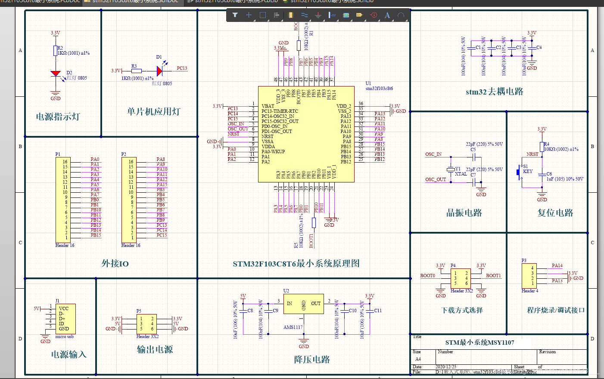Click the '程序烧录/调试接口' label

(556, 310)
